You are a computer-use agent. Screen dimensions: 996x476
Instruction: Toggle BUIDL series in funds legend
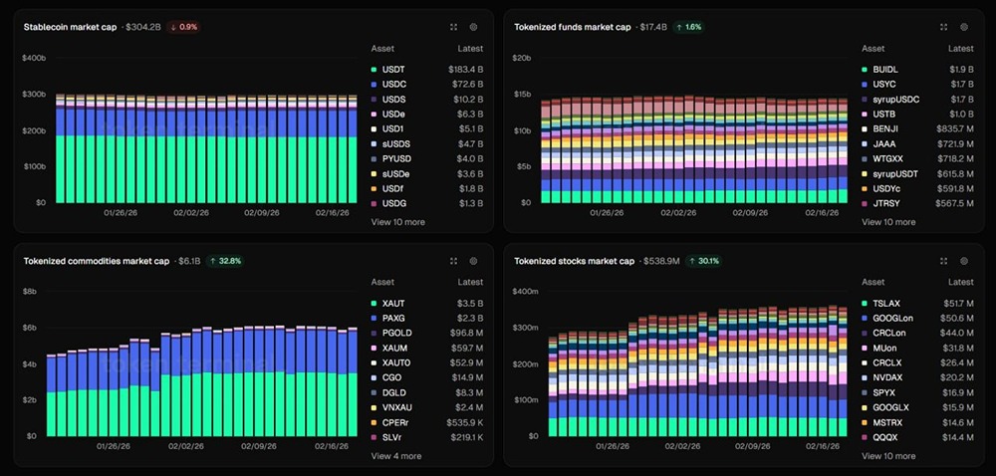pyautogui.click(x=918, y=69)
